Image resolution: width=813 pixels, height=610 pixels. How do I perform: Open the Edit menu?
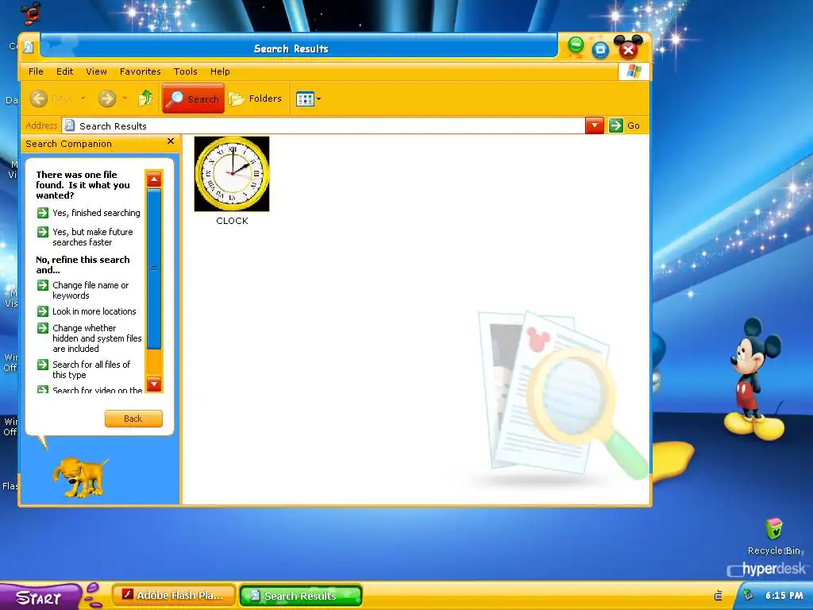coord(65,71)
